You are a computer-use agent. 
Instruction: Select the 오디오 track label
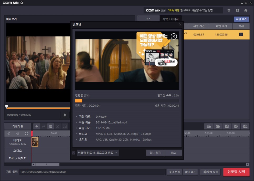[x=18, y=151]
